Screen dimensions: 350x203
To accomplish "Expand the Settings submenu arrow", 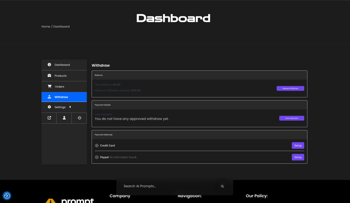I will pyautogui.click(x=70, y=107).
